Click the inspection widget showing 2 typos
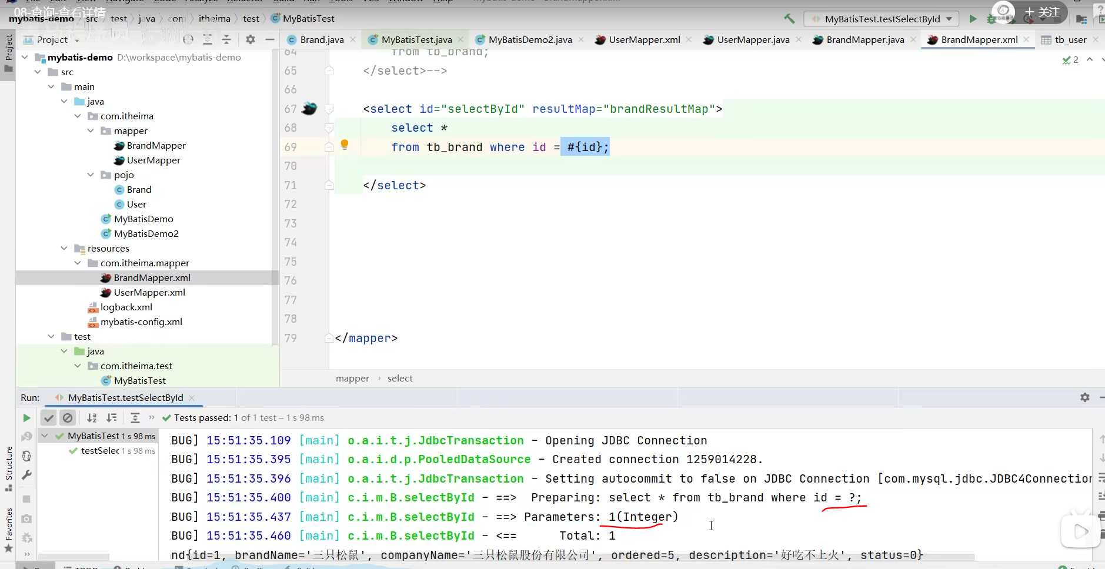The width and height of the screenshot is (1105, 569). click(x=1070, y=59)
